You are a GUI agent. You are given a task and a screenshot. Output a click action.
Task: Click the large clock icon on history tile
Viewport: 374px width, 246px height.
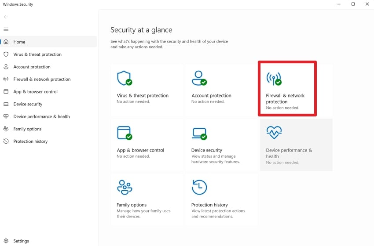pos(199,188)
